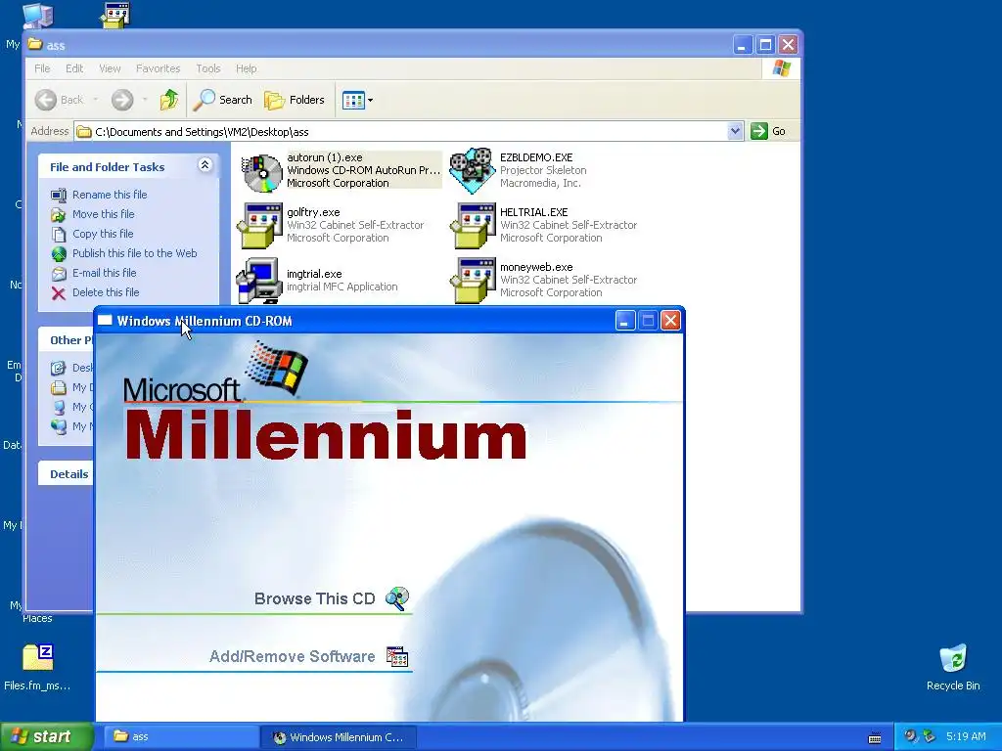The width and height of the screenshot is (1002, 751).
Task: Open Search in Explorer toolbar
Action: 223,100
